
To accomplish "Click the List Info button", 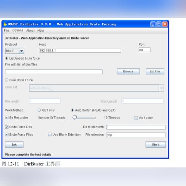I will tap(155, 71).
